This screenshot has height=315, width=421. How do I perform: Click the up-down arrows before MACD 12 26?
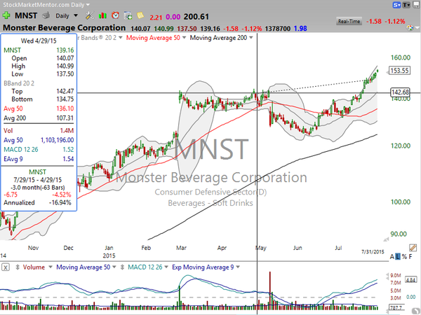pyautogui.click(x=122, y=267)
